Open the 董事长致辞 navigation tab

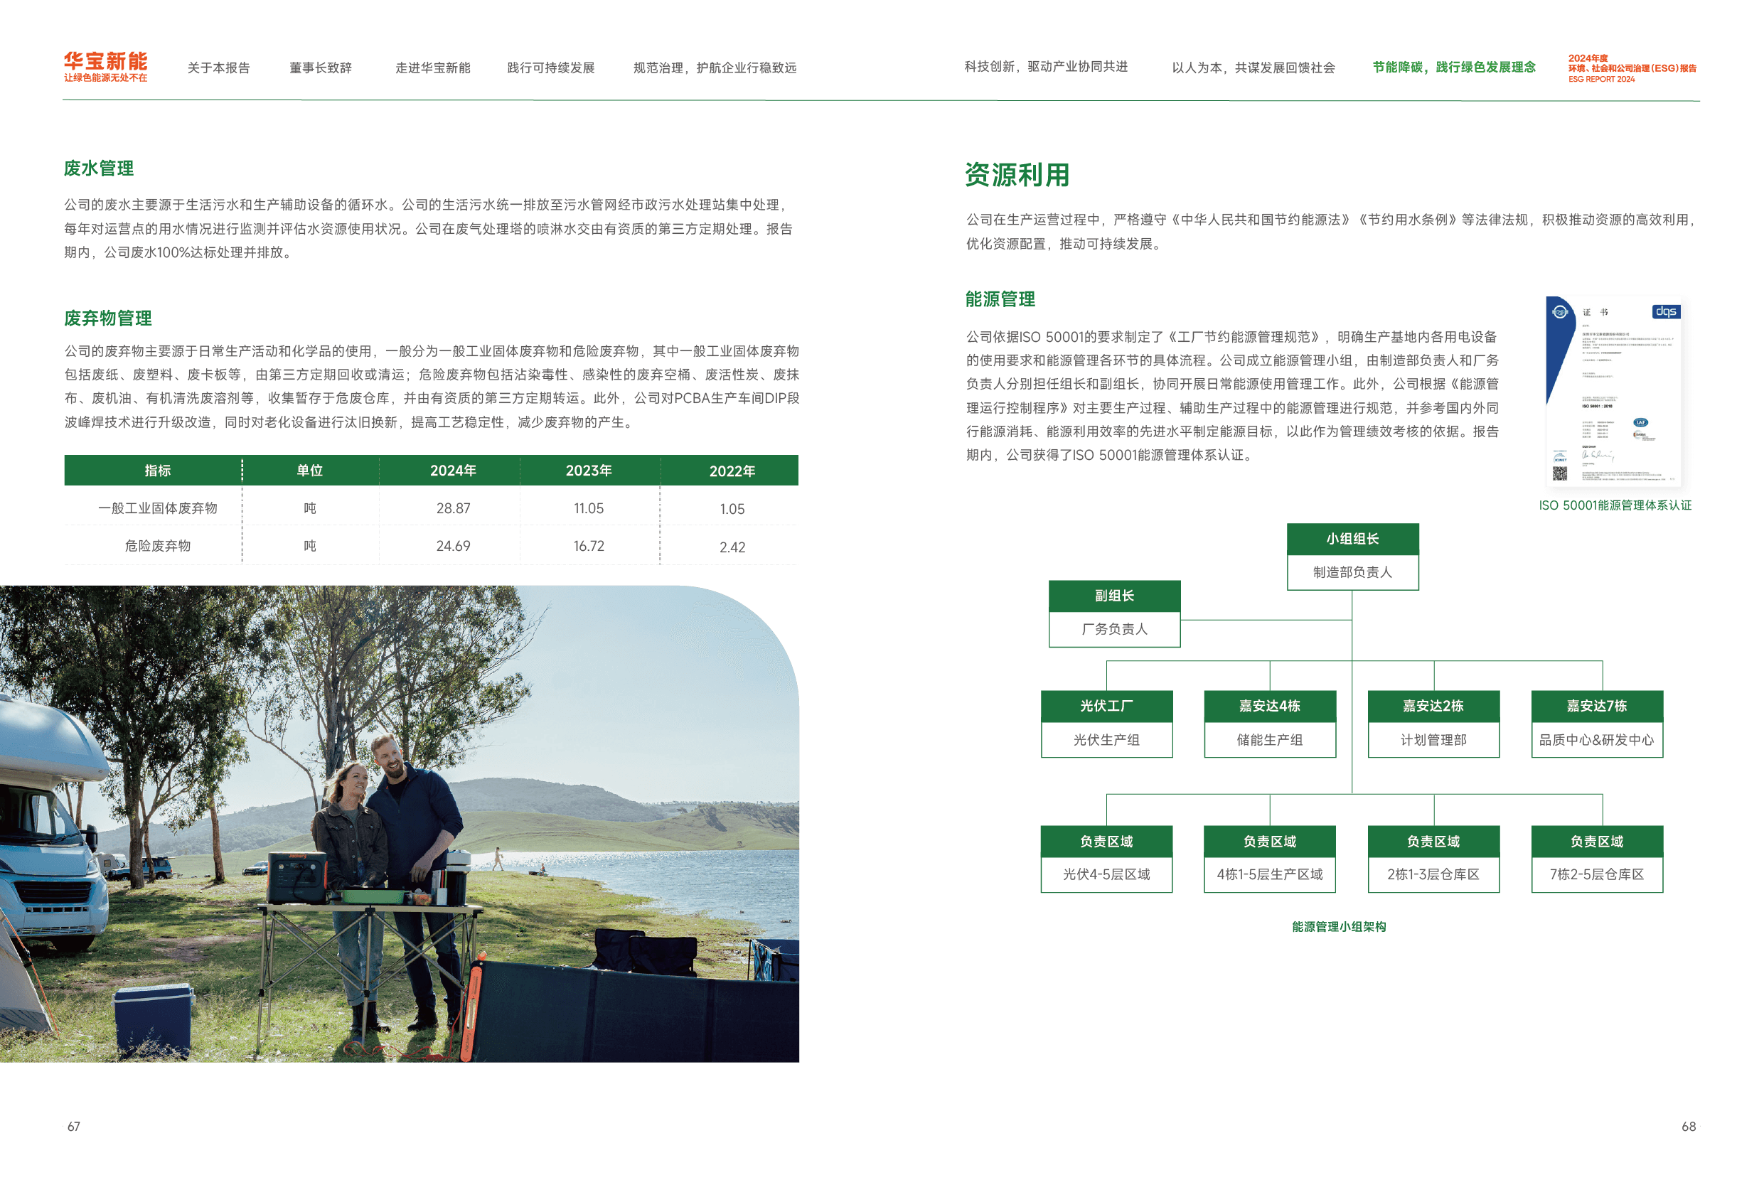[321, 68]
